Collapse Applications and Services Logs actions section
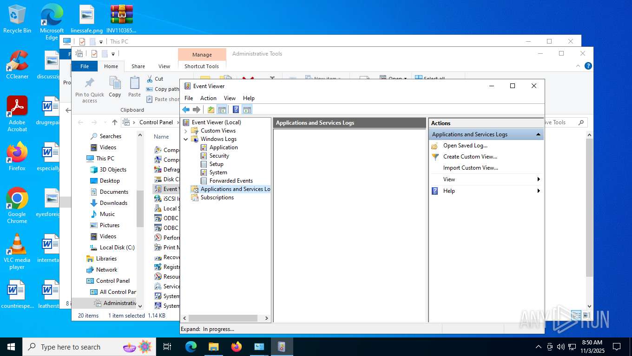632x356 pixels. click(x=538, y=134)
